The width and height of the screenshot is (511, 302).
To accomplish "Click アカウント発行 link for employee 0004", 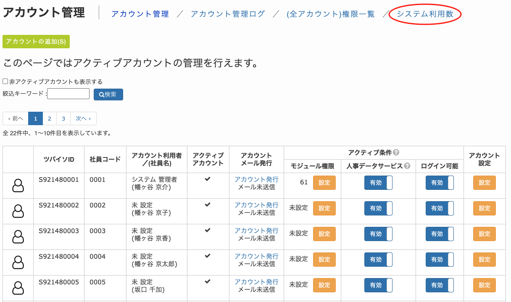I will point(256,256).
